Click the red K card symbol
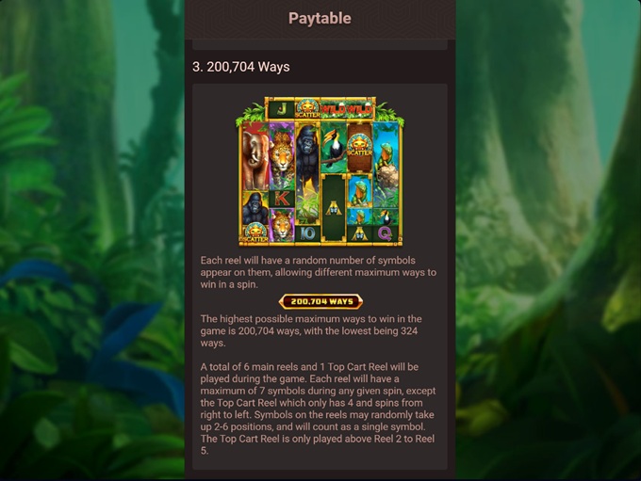Screen dimensions: 641x481 click(x=282, y=199)
